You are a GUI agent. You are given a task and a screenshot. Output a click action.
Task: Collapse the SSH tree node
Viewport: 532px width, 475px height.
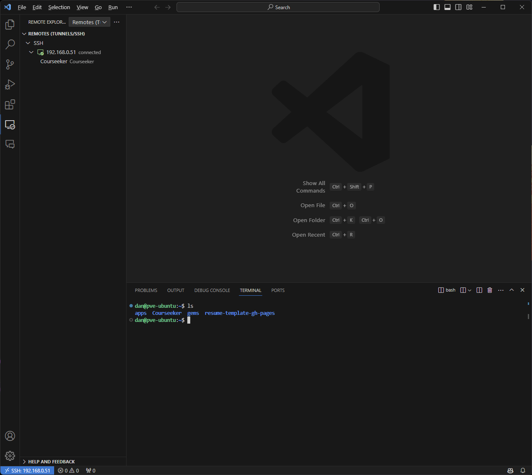pos(28,43)
